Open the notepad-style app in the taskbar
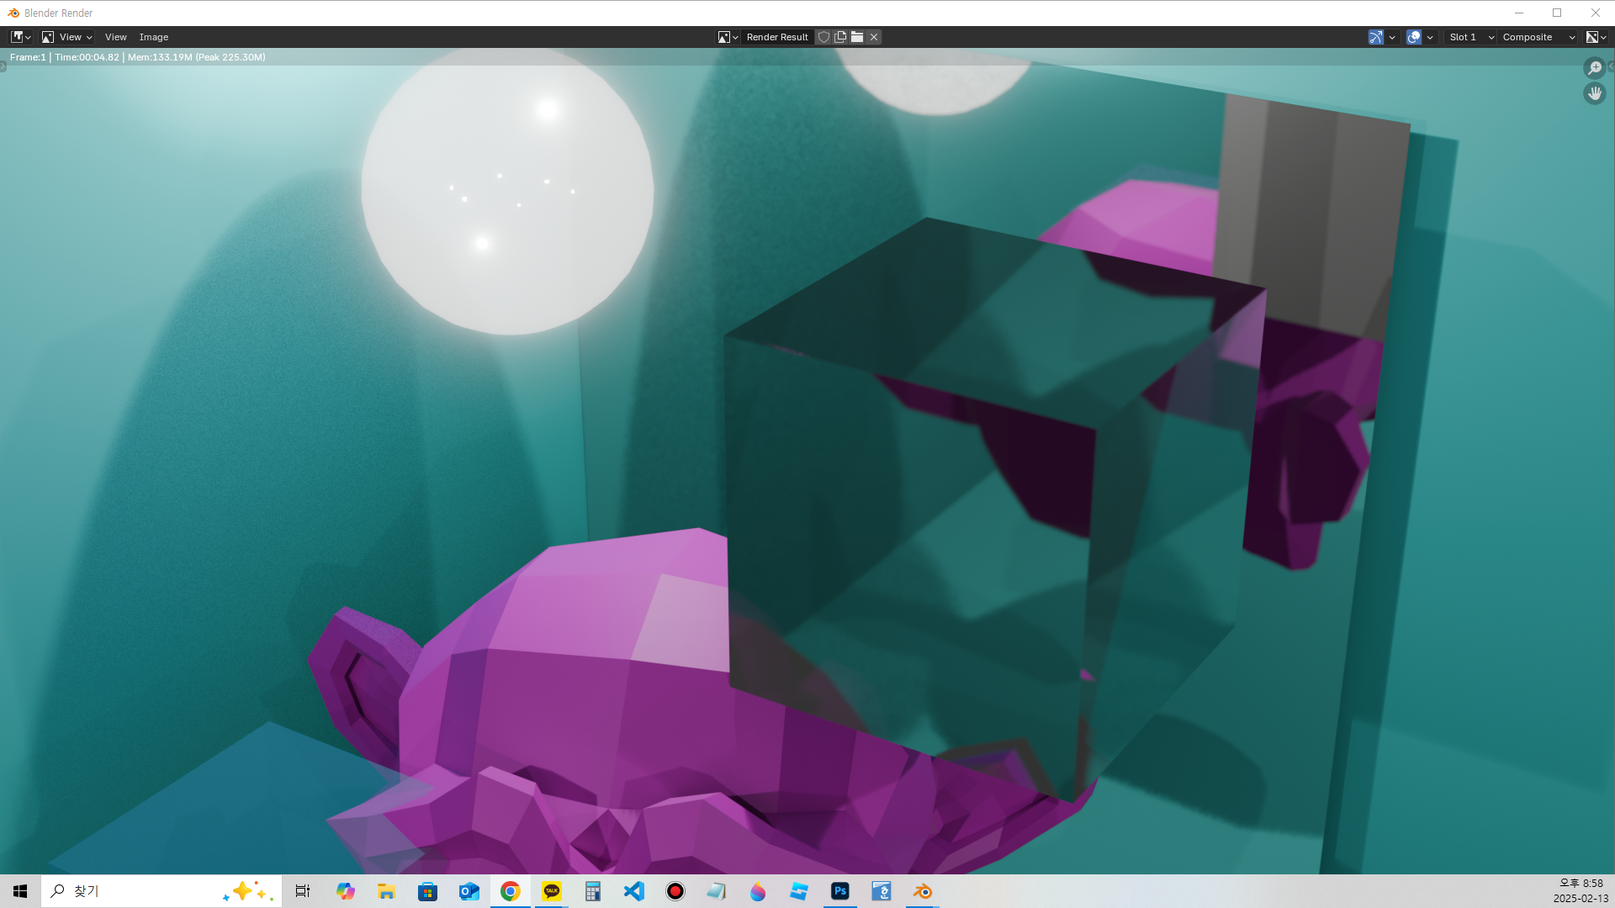Viewport: 1615px width, 908px height. tap(716, 891)
